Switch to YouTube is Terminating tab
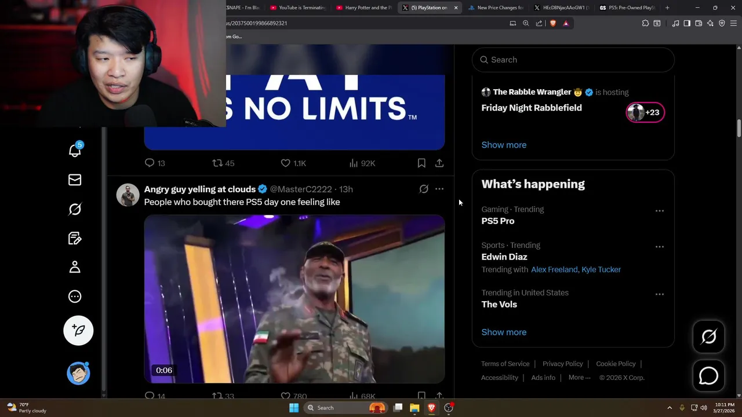The image size is (742, 417). (x=298, y=8)
